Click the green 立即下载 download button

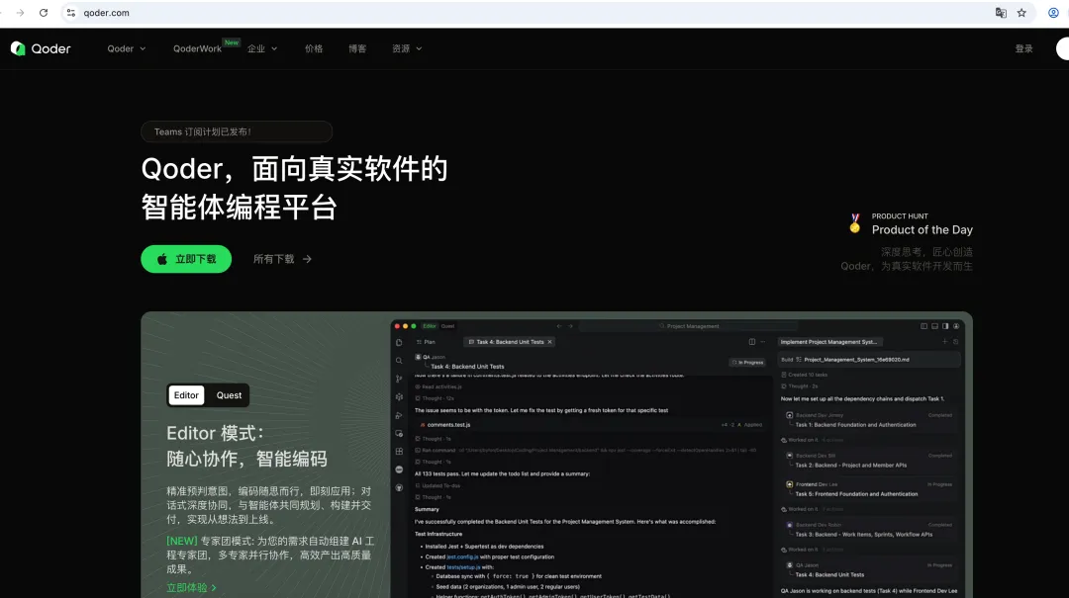[186, 259]
